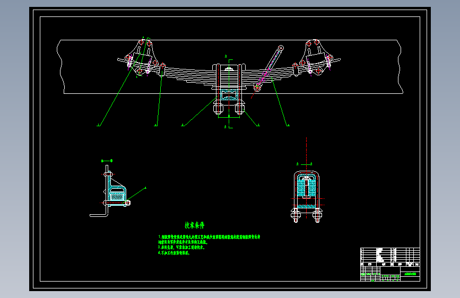Click the section label above the U-bolt section view
This screenshot has height=298, width=460.
304,164
